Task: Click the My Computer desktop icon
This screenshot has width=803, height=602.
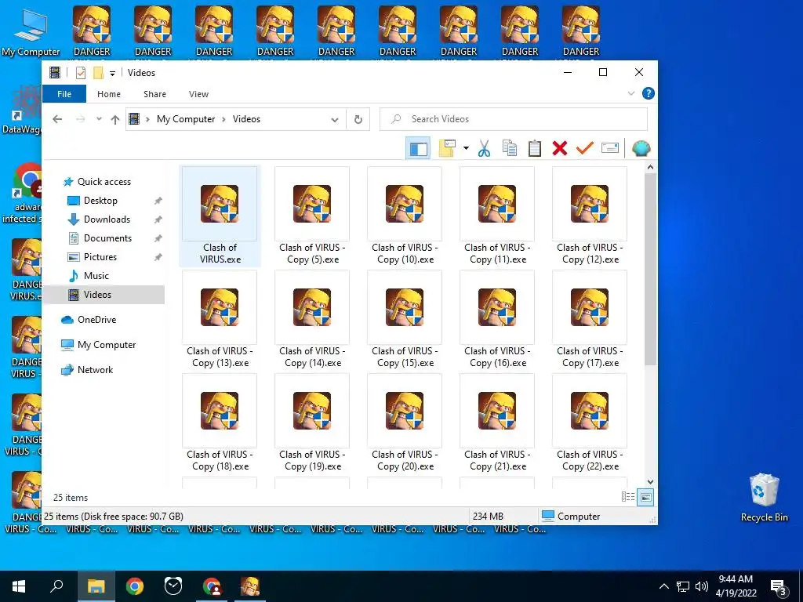Action: 31,31
